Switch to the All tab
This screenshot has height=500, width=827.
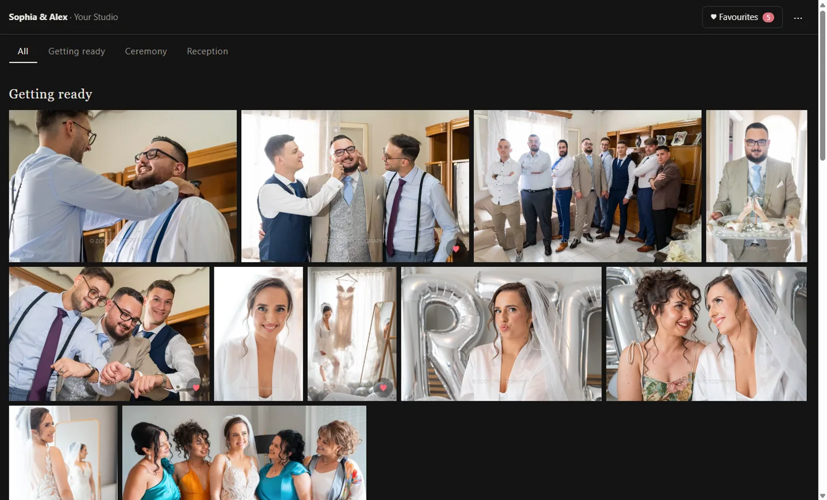click(23, 51)
